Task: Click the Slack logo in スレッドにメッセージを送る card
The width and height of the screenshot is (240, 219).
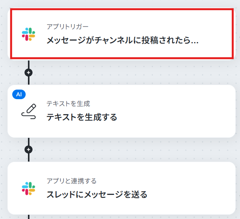Action: (28, 188)
